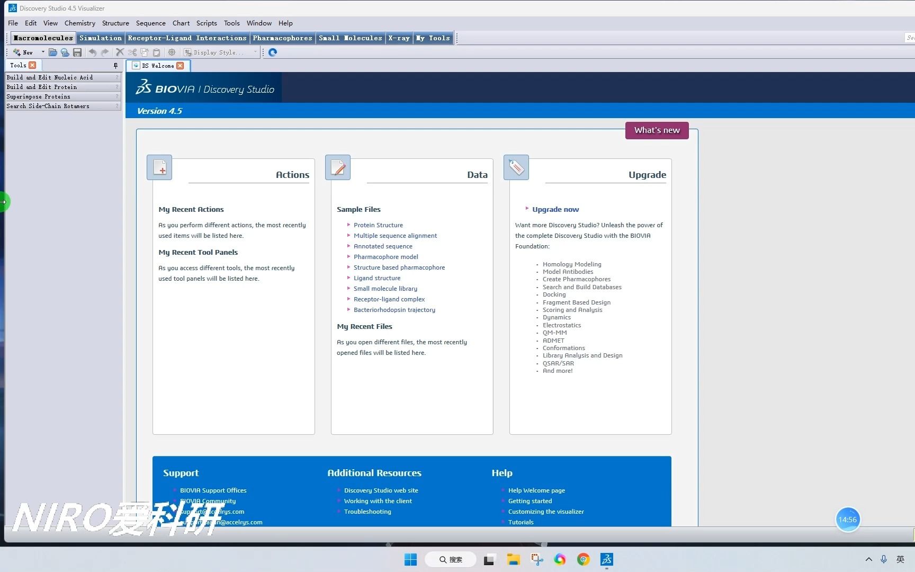
Task: Open Discovery Studio from the taskbar
Action: [606, 559]
